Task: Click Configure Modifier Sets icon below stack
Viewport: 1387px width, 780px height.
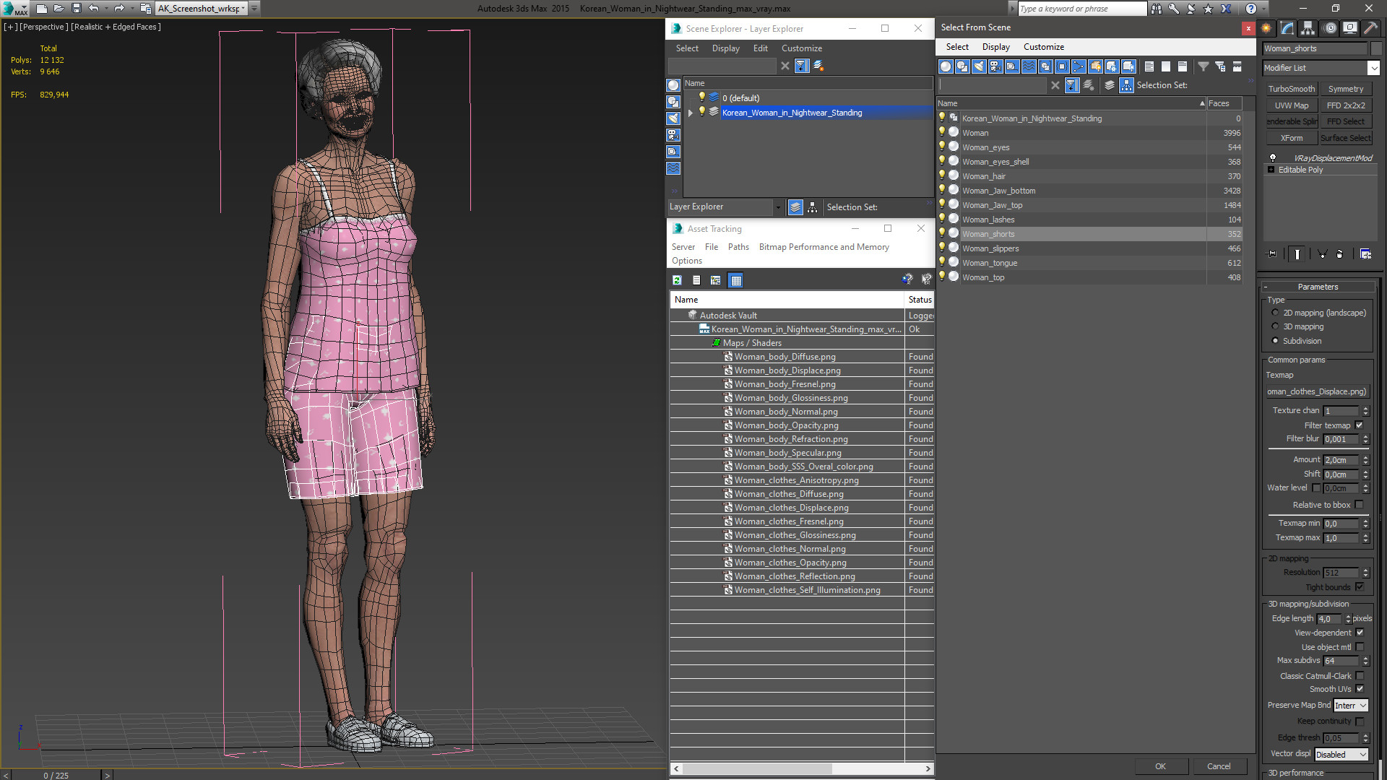Action: [1365, 254]
